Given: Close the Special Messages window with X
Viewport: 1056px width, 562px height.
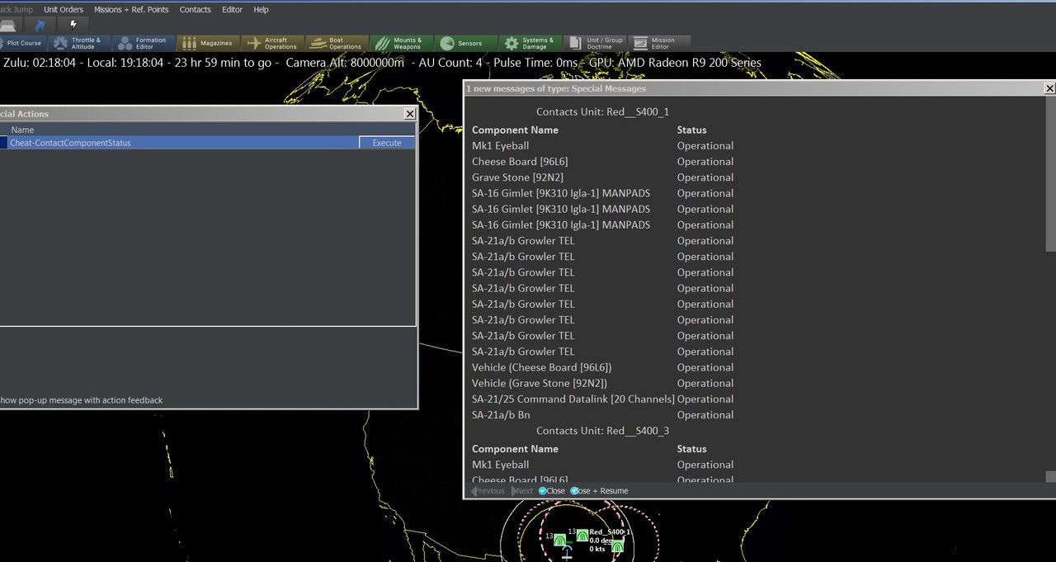Looking at the screenshot, I should coord(1049,88).
